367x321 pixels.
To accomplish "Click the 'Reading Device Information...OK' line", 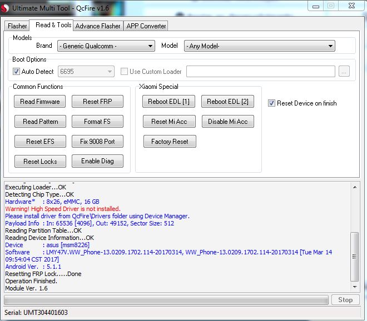I will click(x=49, y=238).
